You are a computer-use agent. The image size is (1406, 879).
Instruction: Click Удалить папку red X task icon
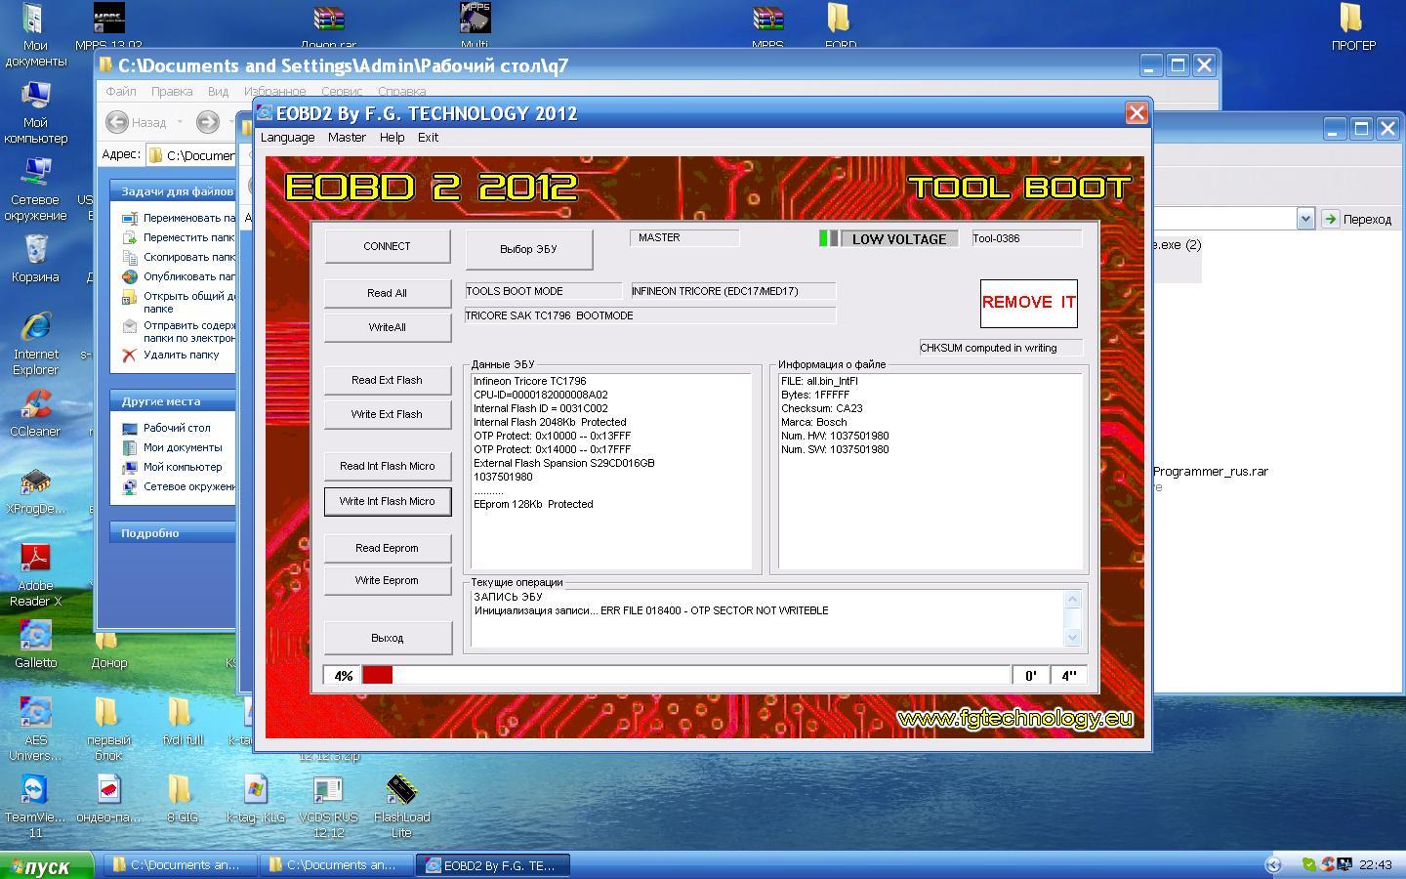point(129,355)
